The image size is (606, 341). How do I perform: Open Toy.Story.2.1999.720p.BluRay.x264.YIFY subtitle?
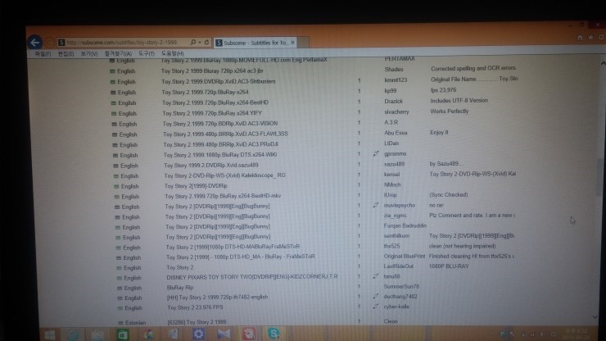(x=212, y=113)
